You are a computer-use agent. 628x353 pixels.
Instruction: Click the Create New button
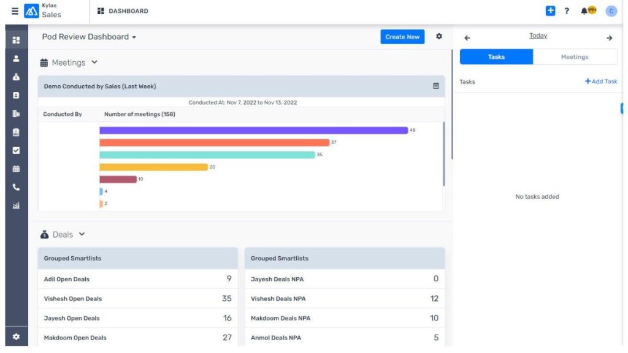pos(402,37)
